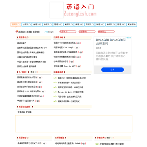Open 英语的来历 link in first section

[22, 43]
